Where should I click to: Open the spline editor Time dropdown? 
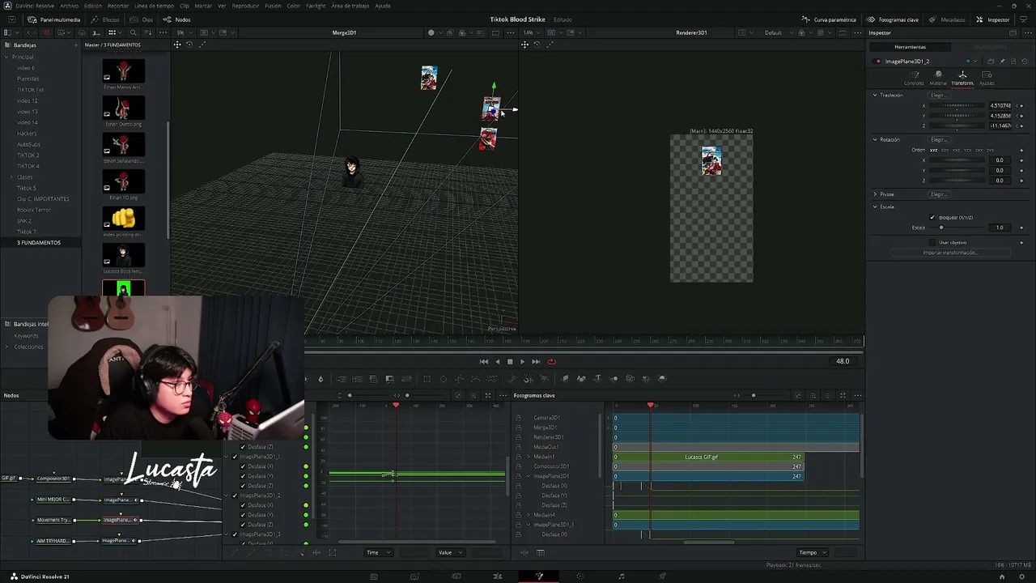(x=379, y=552)
